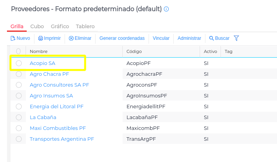This screenshot has height=162, width=277.
Task: Open the Tablero tab
Action: click(x=85, y=26)
